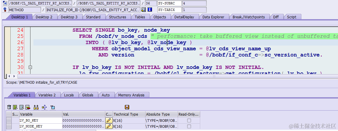Click the yellow boxes with arrows icon
This screenshot has width=338, height=131.
(36, 107)
